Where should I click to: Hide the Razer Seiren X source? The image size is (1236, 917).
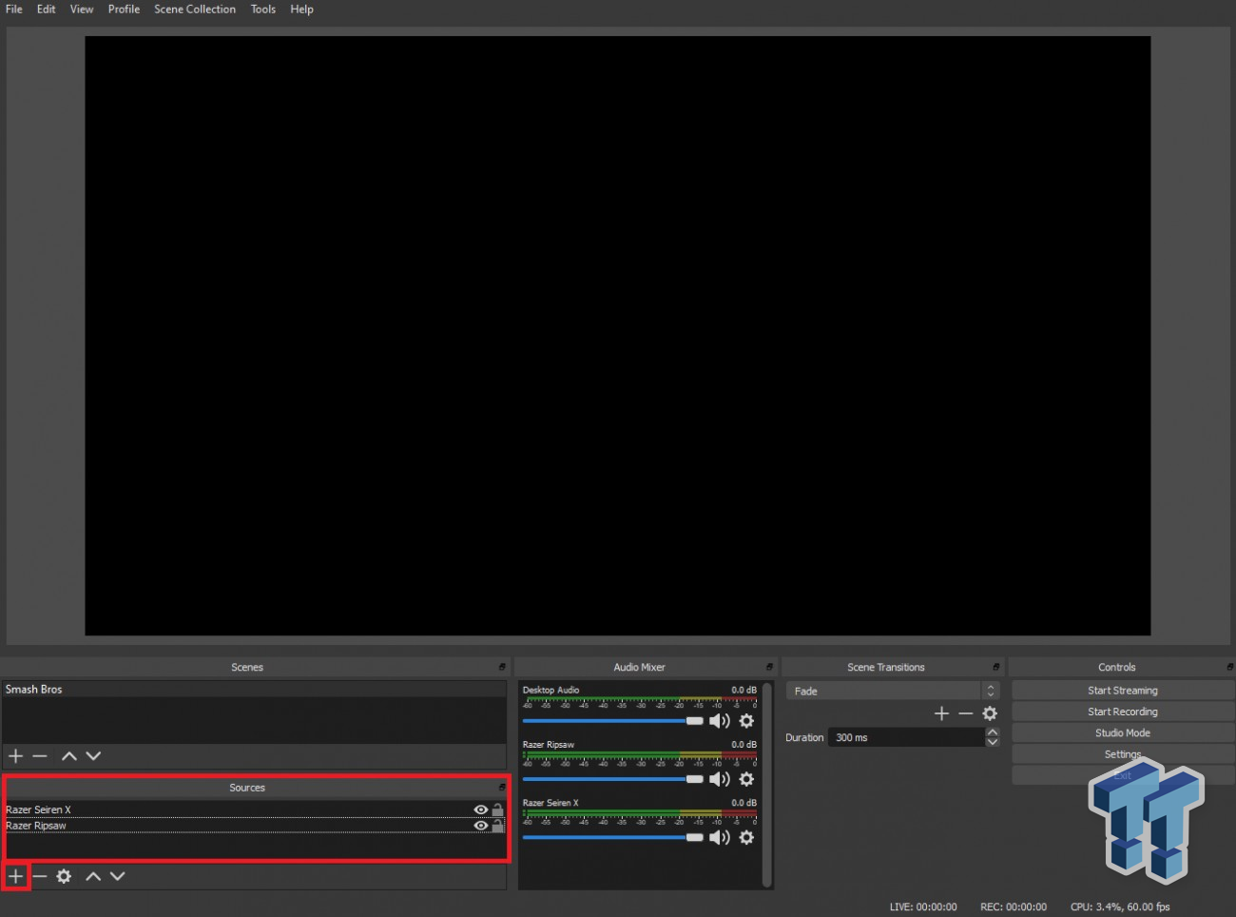[x=481, y=810]
